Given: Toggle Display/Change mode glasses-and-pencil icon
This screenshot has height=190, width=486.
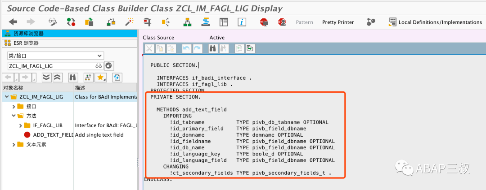Looking at the screenshot, I should [x=53, y=22].
